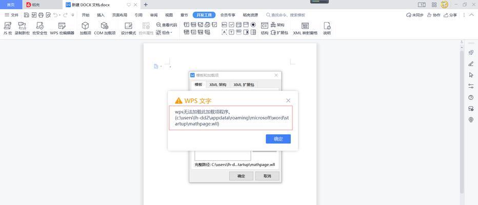Viewport: 478px width, 205px height.
Task: Switch to the 引用 tab
Action: [138, 15]
